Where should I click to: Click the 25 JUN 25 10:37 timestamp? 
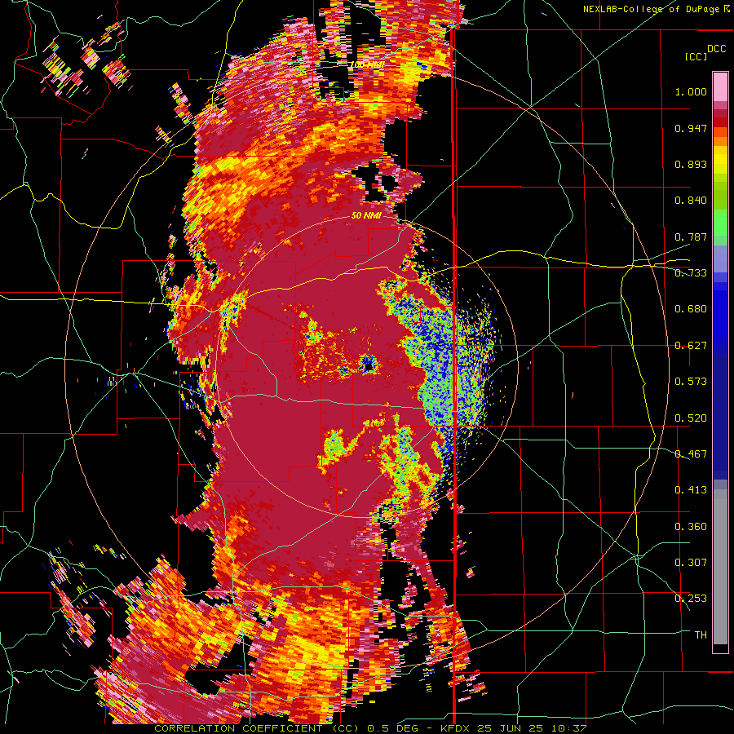tap(532, 728)
